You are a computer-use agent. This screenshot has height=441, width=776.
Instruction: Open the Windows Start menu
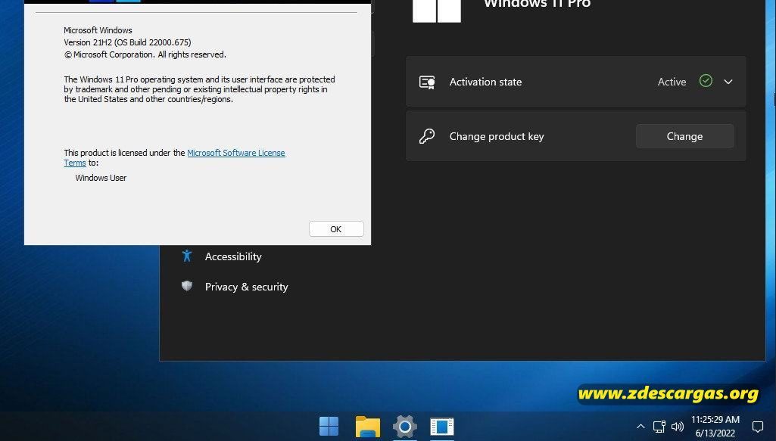click(x=329, y=426)
